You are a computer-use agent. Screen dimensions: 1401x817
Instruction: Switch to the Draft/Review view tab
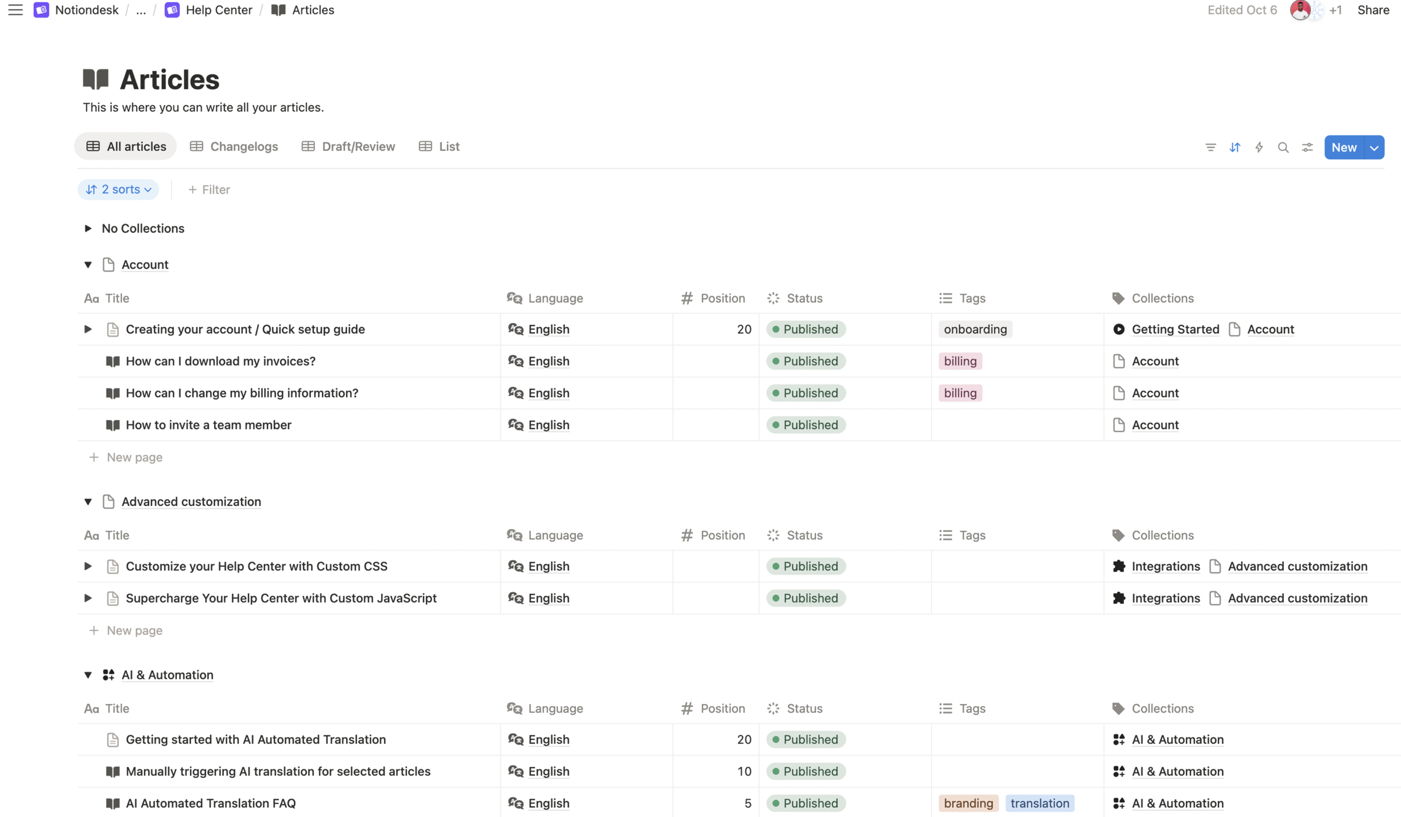tap(349, 146)
